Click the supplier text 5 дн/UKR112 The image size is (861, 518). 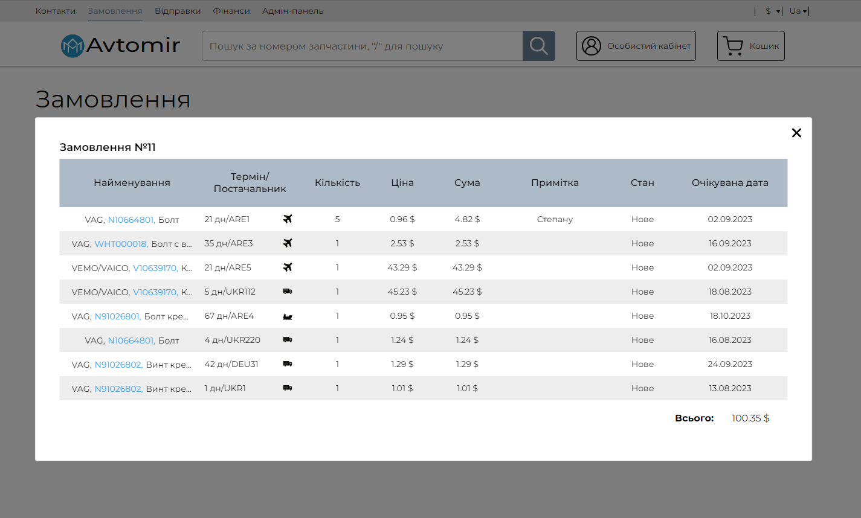click(x=230, y=292)
